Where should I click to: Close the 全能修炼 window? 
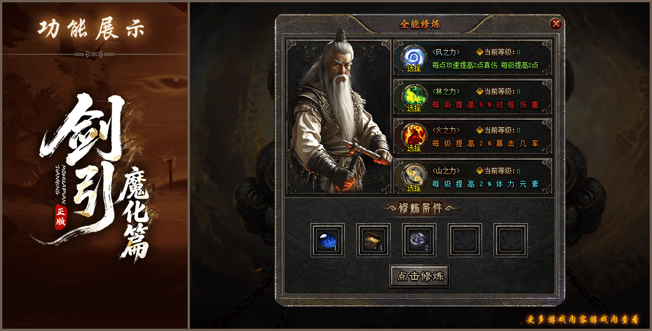click(x=556, y=24)
